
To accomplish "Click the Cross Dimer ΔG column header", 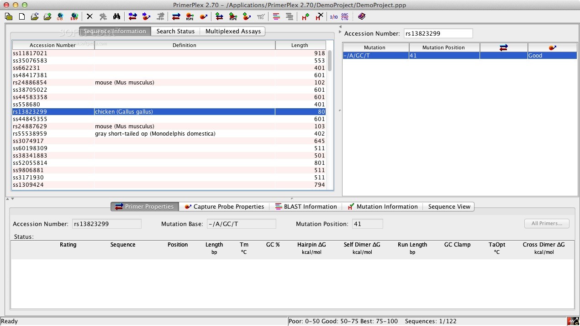I will [543, 248].
